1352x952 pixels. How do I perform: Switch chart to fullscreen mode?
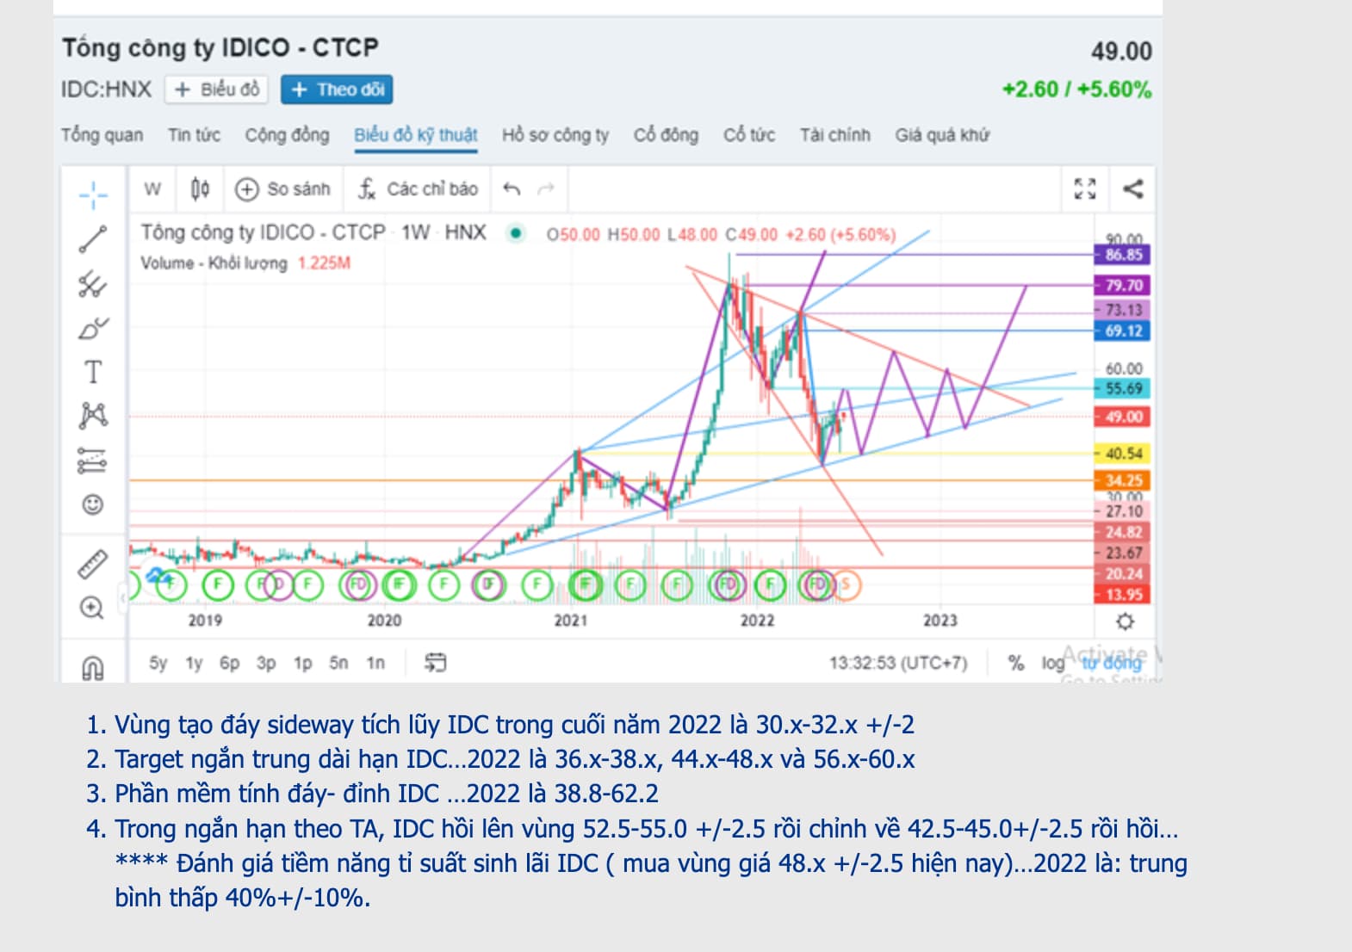[x=1085, y=189]
